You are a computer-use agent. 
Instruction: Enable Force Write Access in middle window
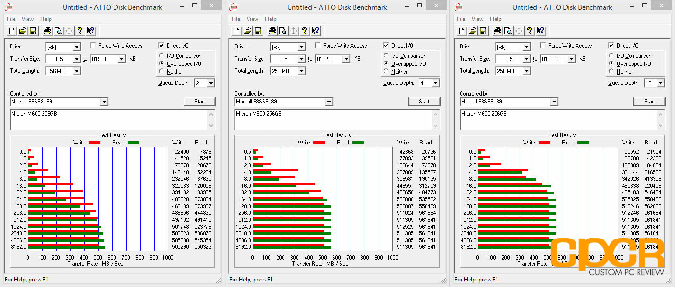[x=318, y=46]
